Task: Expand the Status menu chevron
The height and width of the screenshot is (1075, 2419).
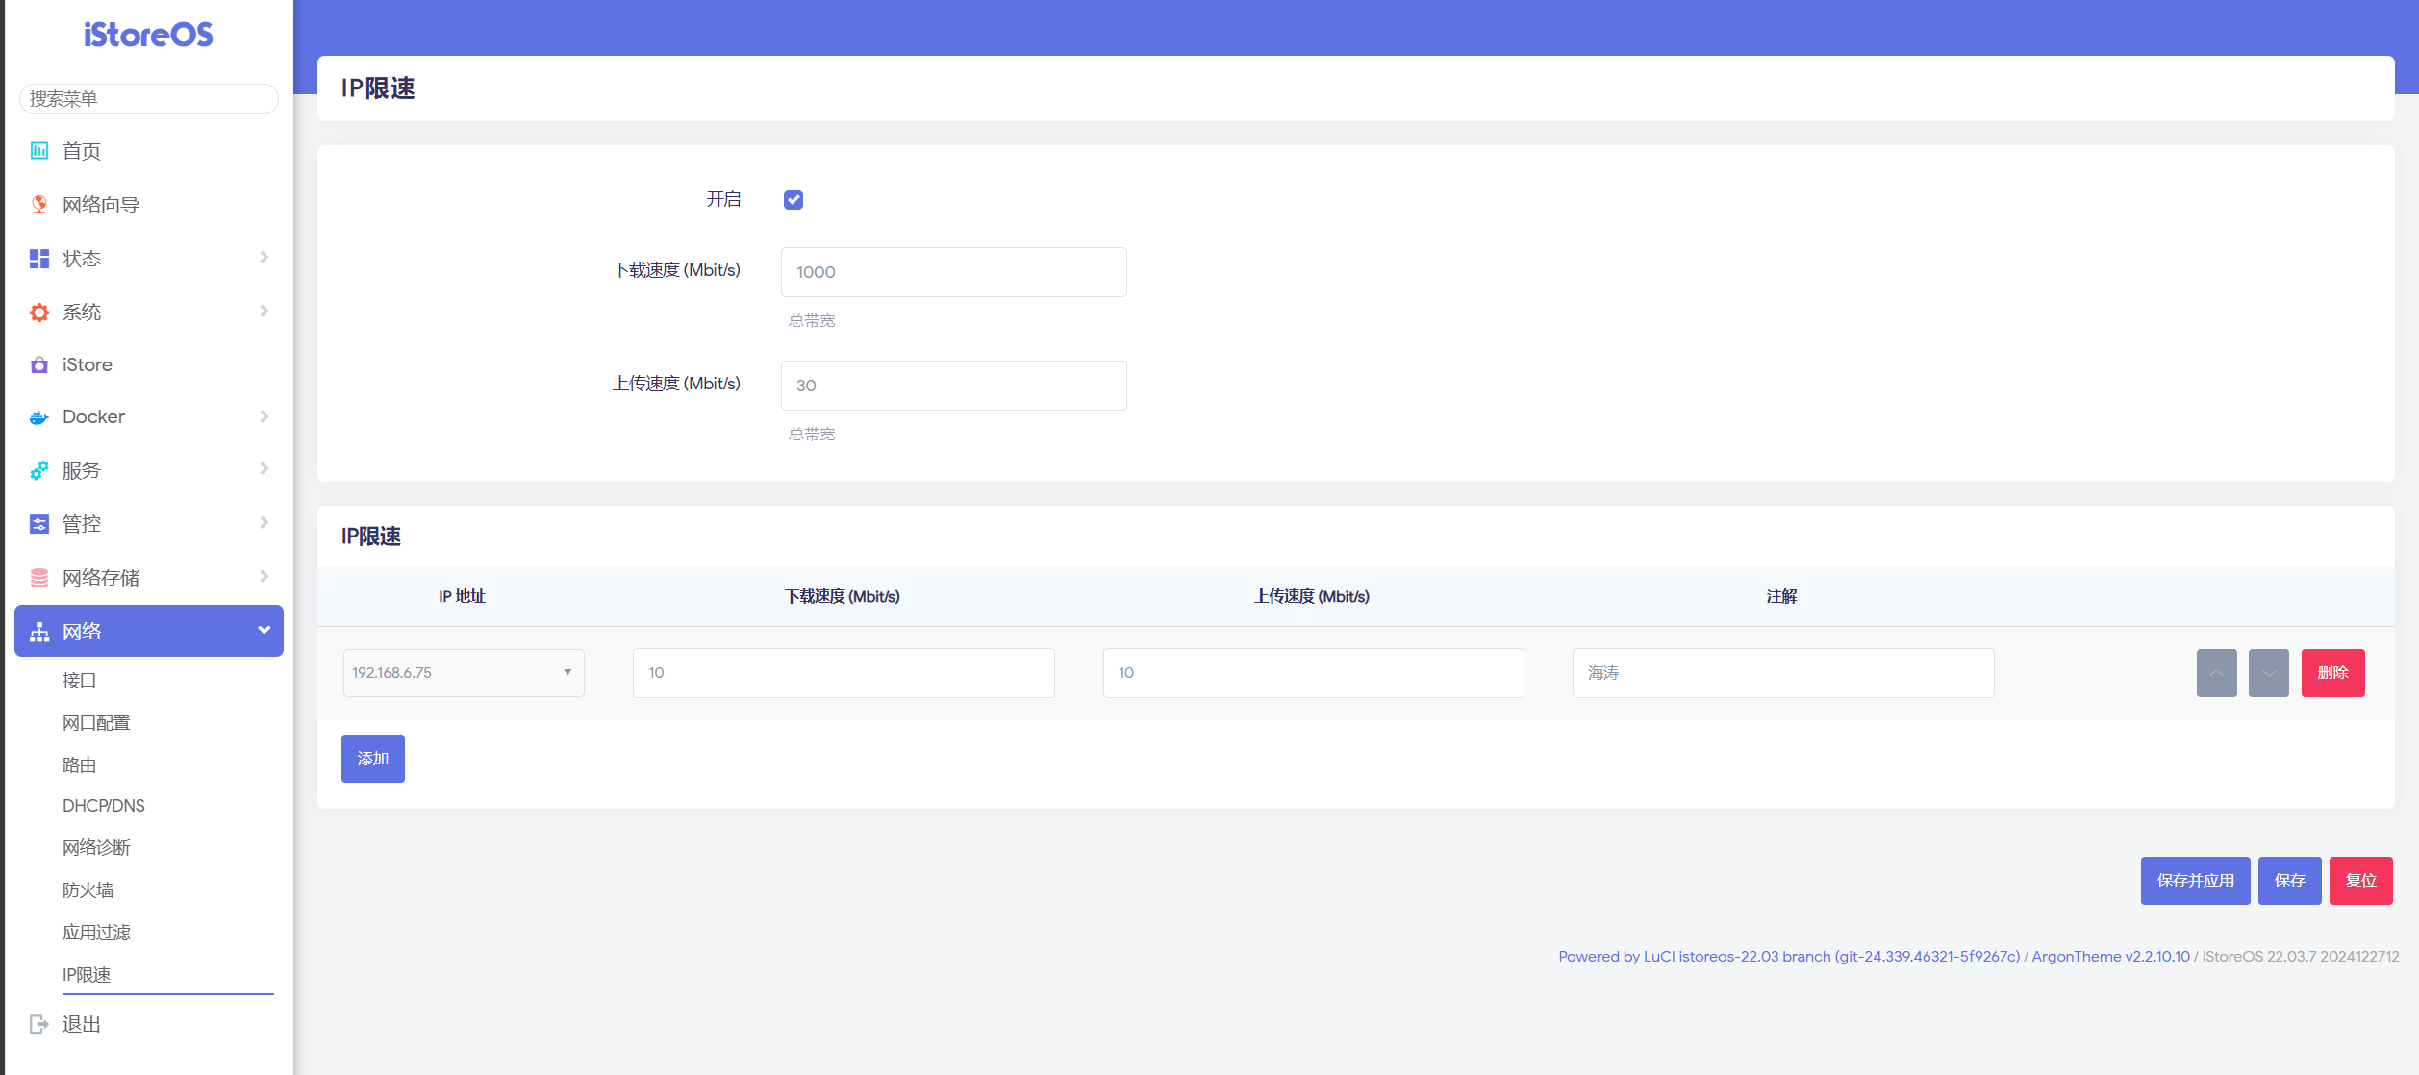Action: [264, 258]
